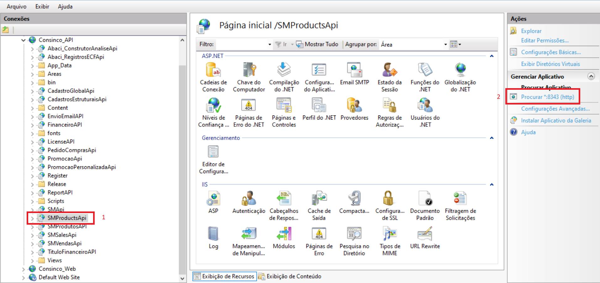Select SMProductsApi in connections tree
This screenshot has width=600, height=283.
(x=67, y=218)
